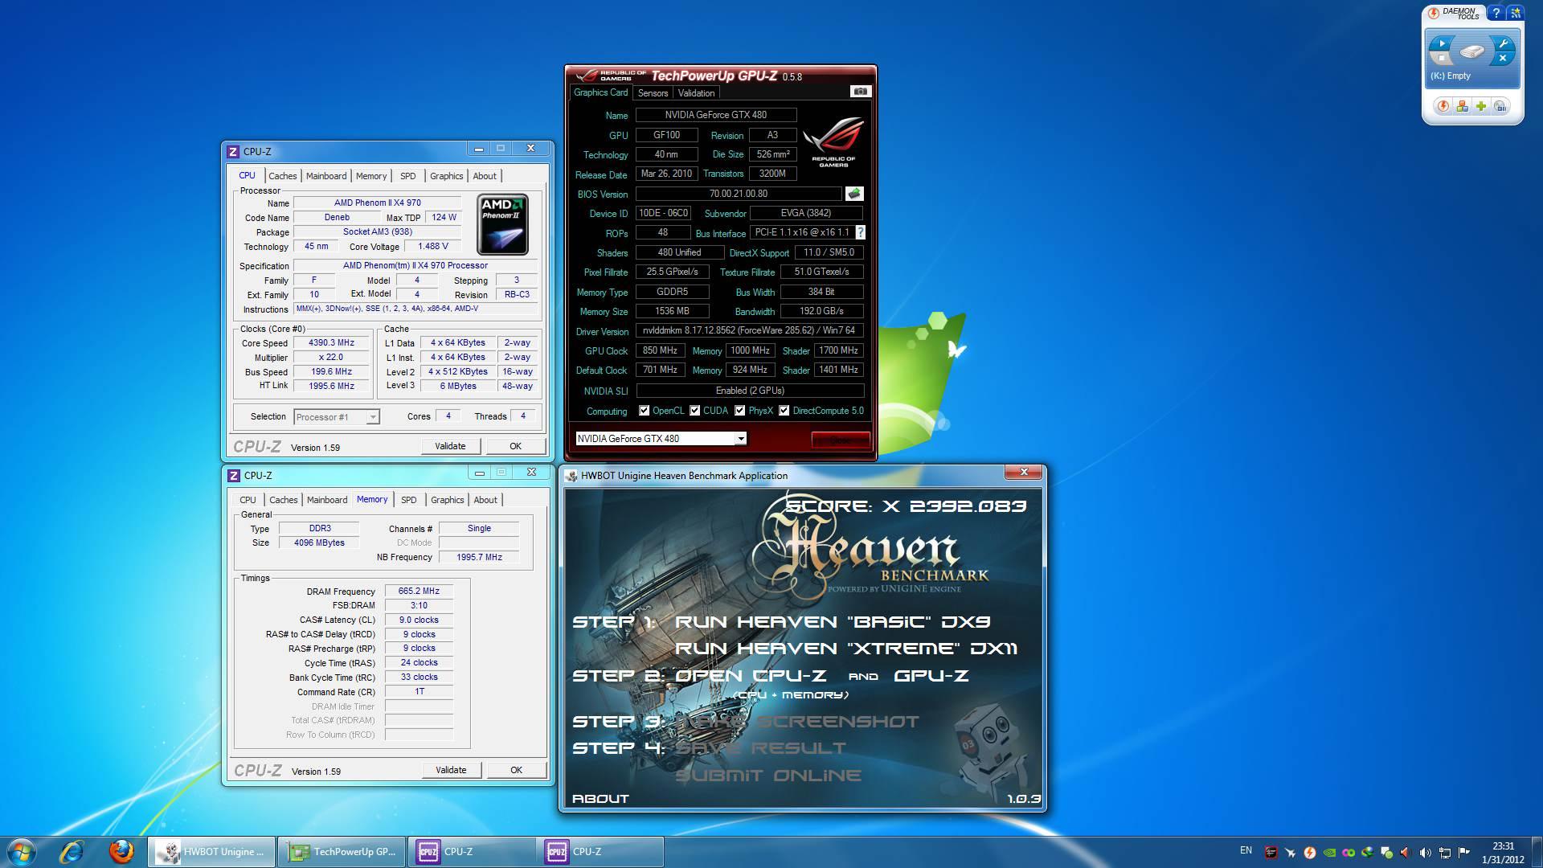Click the GPU Name field in GPU-Z
1543x868 pixels.
[x=716, y=115]
